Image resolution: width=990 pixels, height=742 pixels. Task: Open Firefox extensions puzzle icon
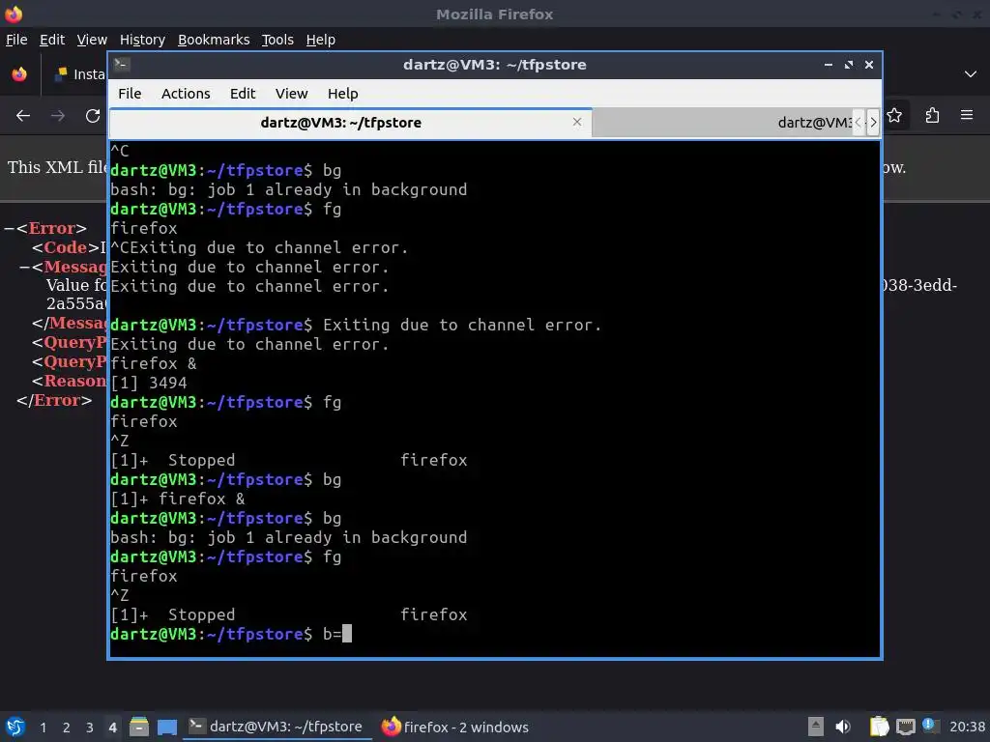932,116
